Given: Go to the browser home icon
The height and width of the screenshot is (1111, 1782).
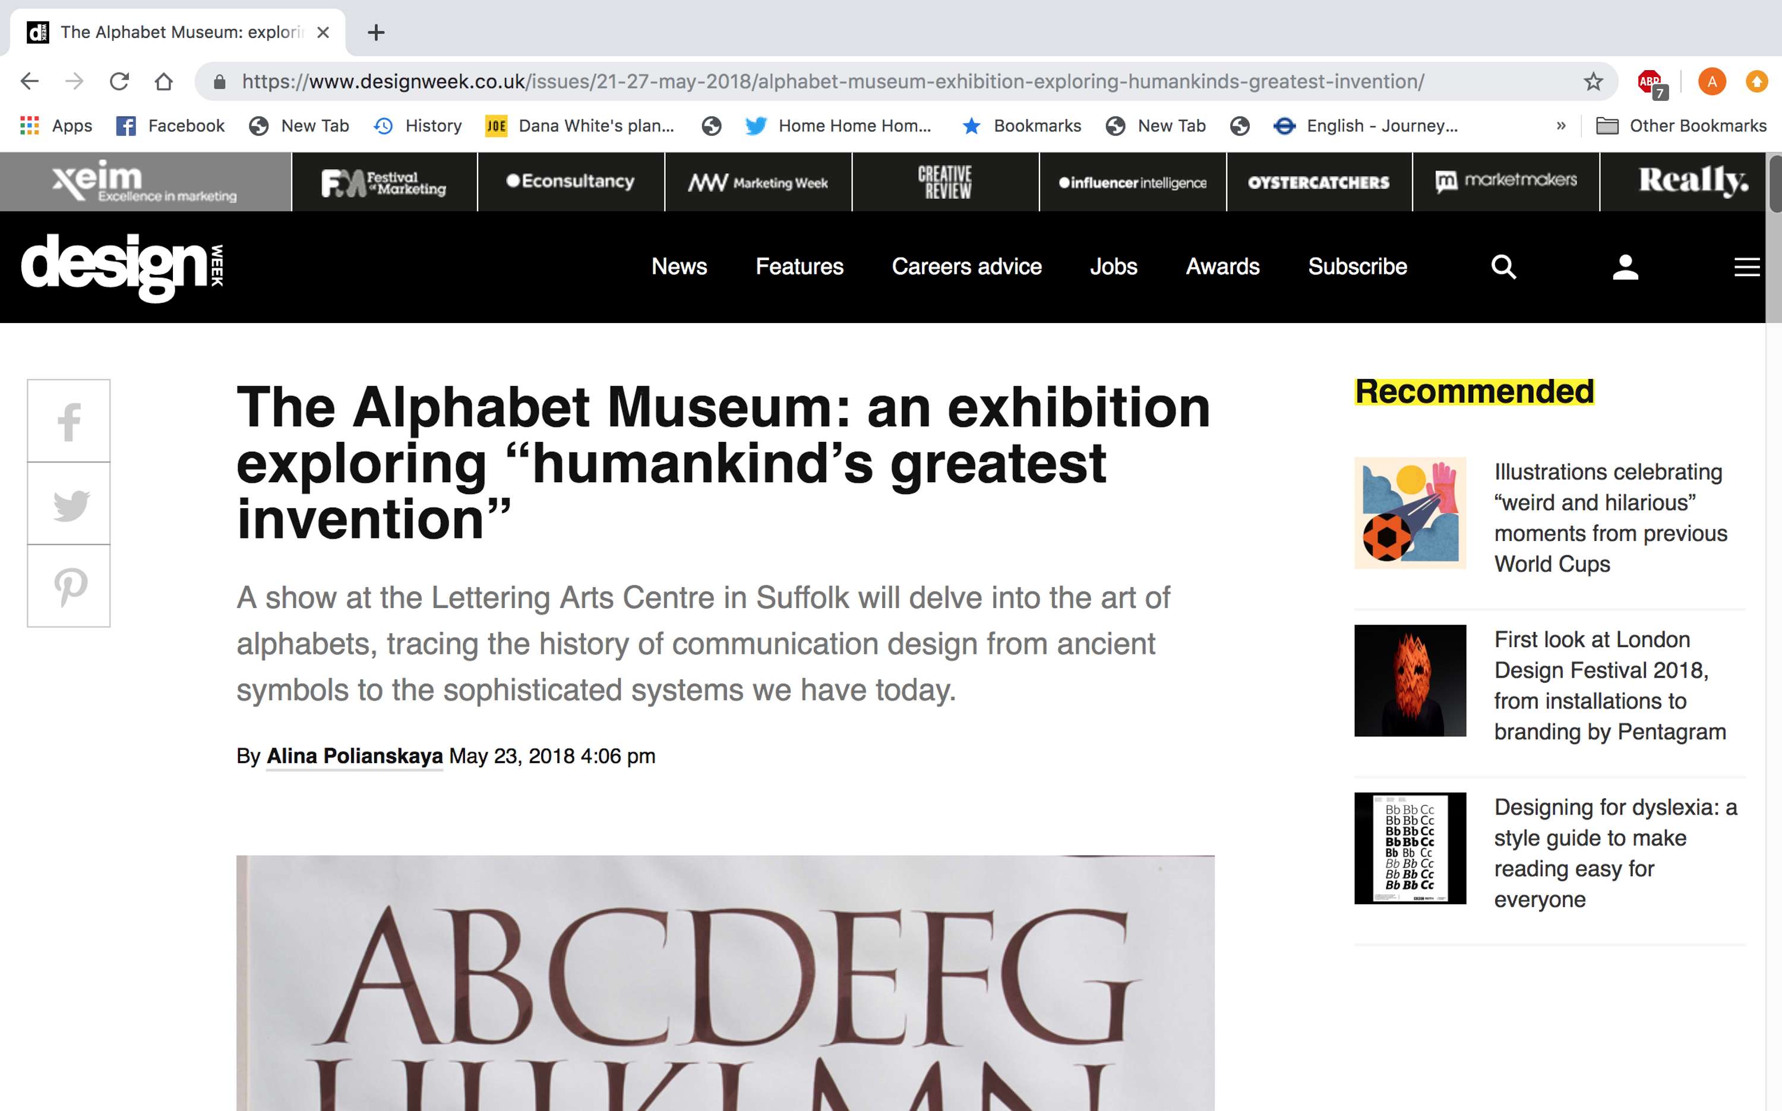Looking at the screenshot, I should [x=164, y=81].
